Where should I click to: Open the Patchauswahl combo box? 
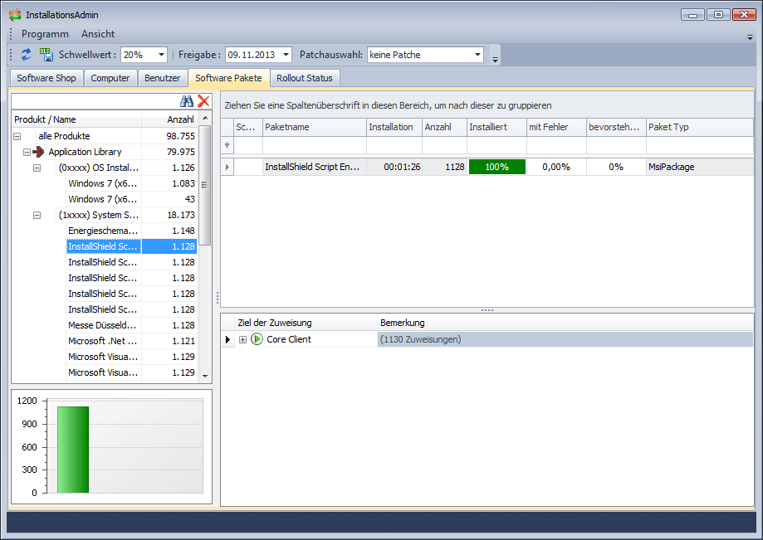477,55
